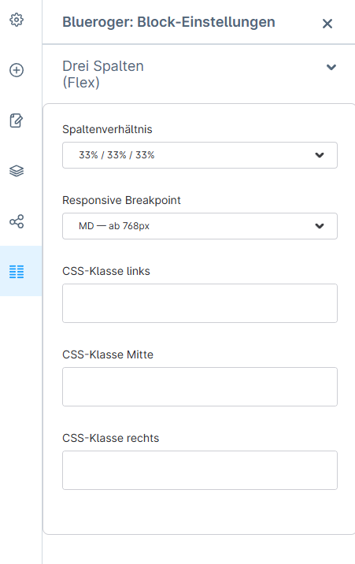Focus the CSS-Klasse links text field
355x564 pixels.
200,303
